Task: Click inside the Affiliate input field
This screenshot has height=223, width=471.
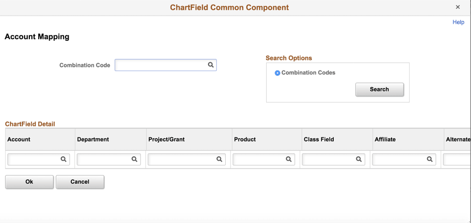Action: (399, 159)
